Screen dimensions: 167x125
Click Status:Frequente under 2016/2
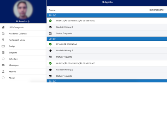64,34
